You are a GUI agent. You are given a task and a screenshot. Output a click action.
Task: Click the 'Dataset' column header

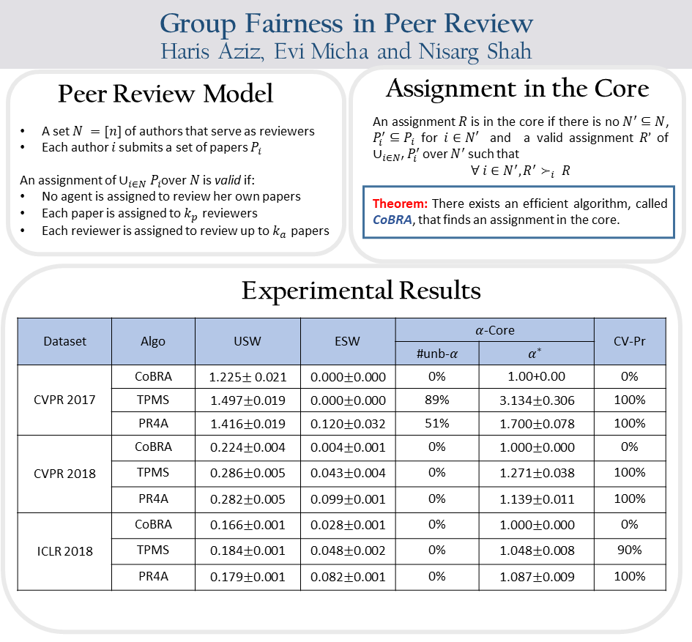tap(64, 341)
